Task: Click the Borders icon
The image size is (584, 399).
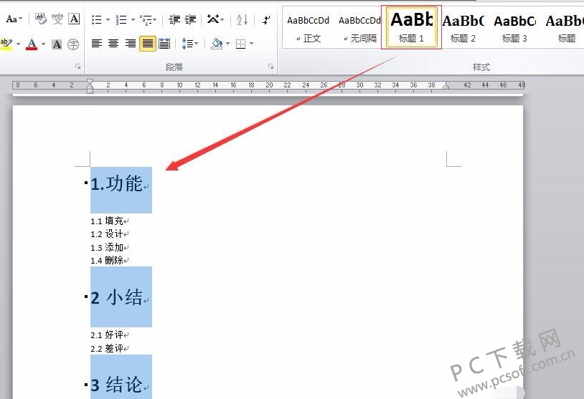Action: click(x=241, y=44)
